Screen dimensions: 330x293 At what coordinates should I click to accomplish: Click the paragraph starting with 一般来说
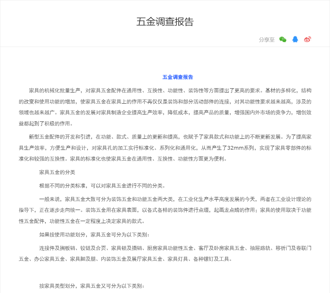pos(165,210)
